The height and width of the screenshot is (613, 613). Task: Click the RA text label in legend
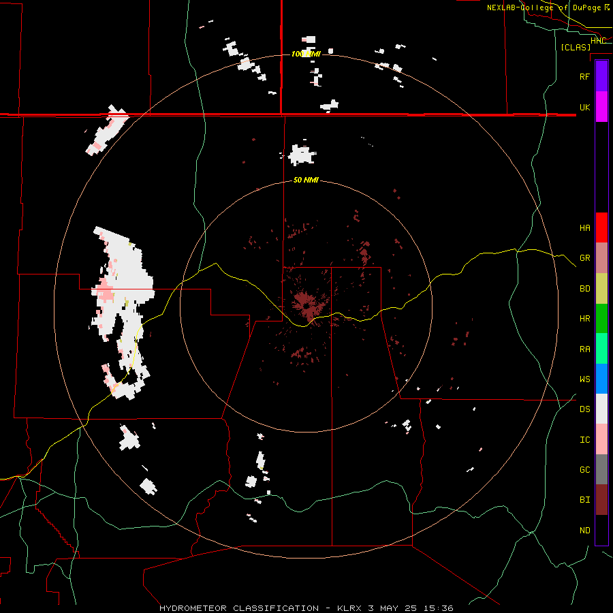point(584,349)
